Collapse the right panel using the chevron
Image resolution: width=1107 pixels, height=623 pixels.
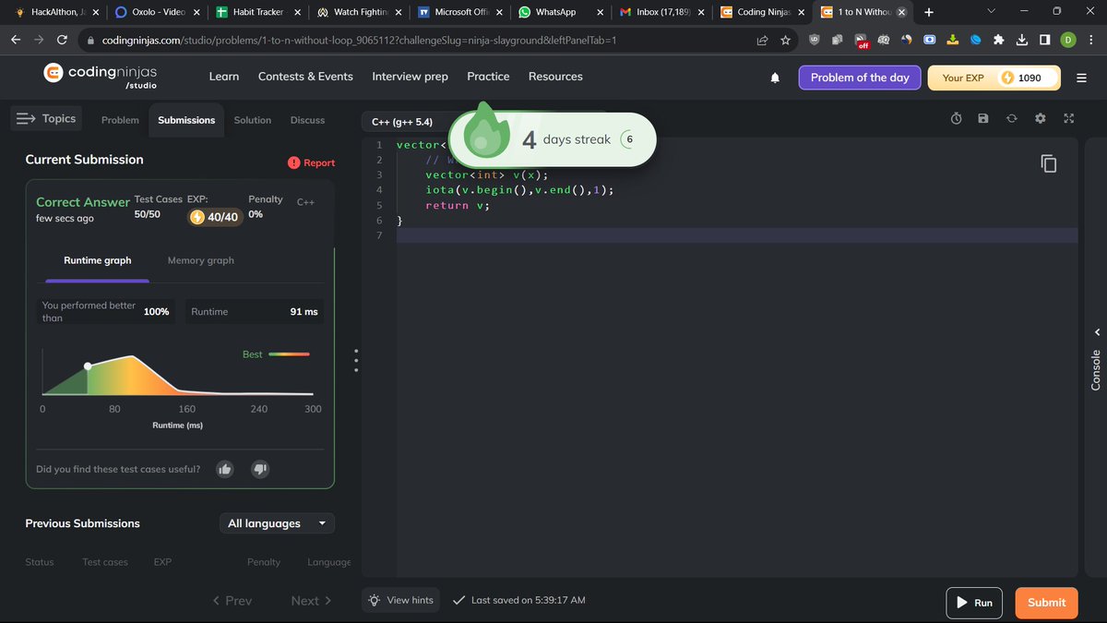[x=1096, y=331]
